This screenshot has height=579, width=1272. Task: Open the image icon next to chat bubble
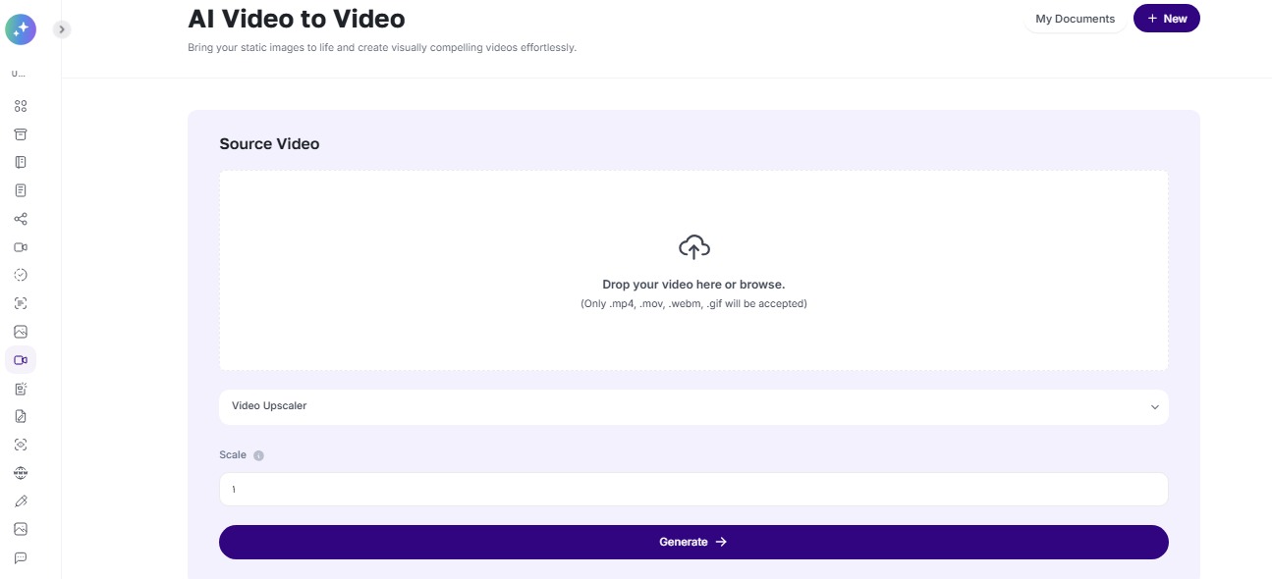(x=21, y=529)
